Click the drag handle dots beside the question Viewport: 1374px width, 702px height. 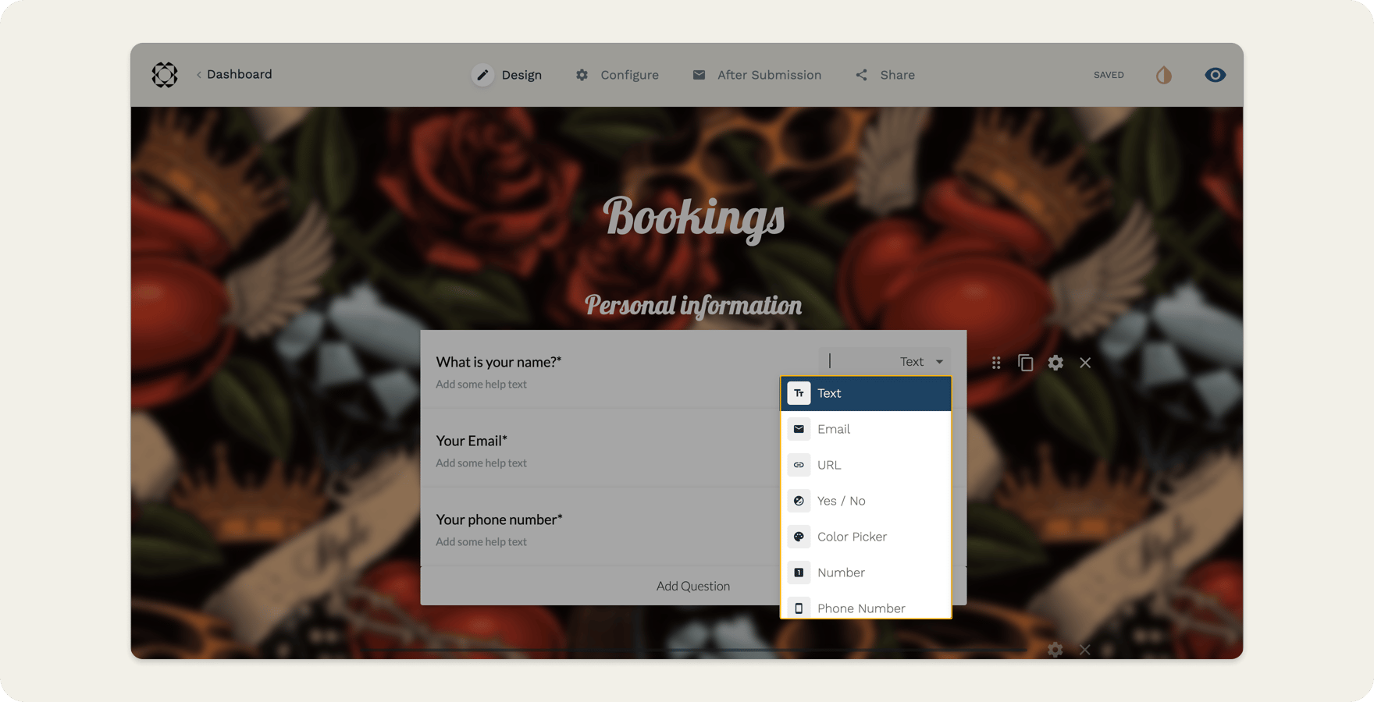(995, 363)
